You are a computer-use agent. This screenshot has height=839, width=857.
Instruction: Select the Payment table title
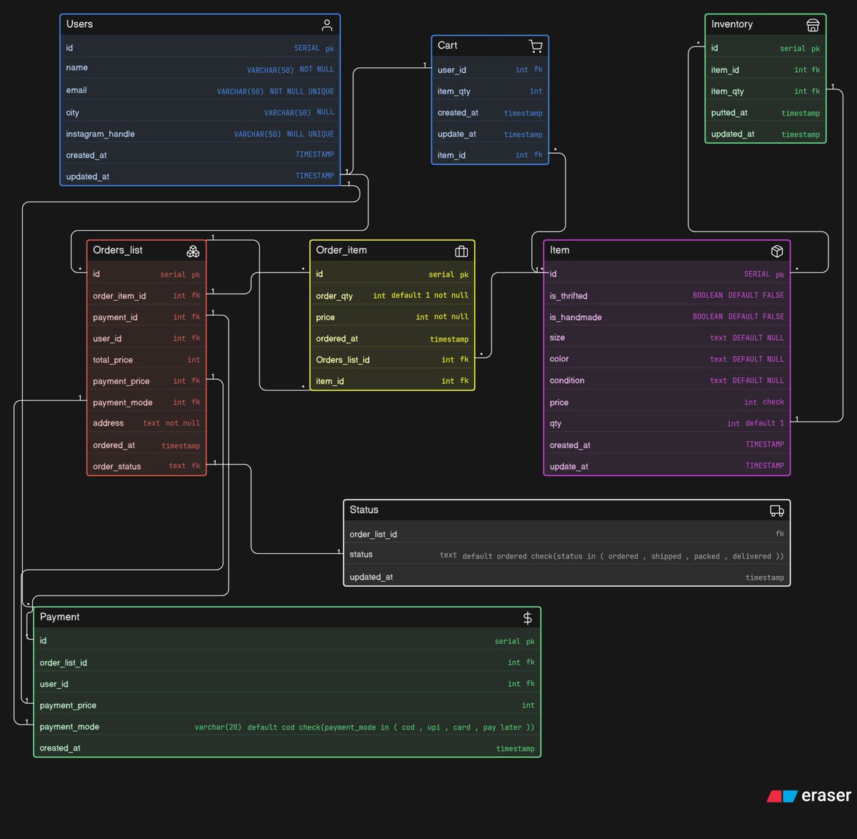click(x=59, y=617)
